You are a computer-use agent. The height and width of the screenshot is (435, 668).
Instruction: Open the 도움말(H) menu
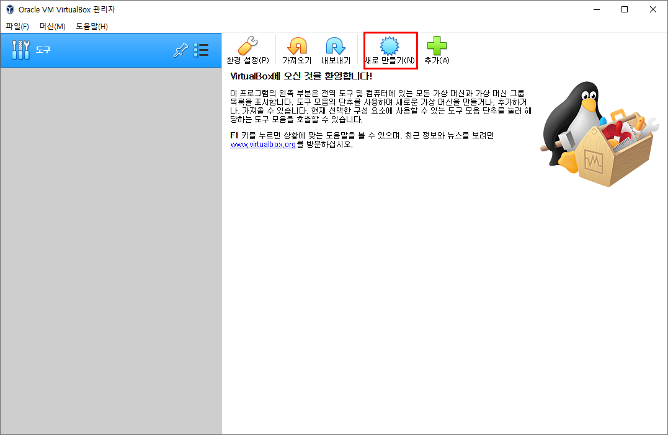(92, 27)
